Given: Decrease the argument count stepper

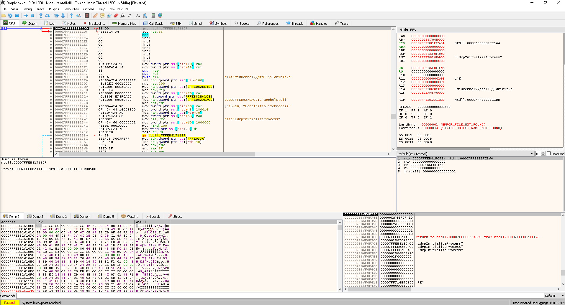Looking at the screenshot, I should (543, 155).
